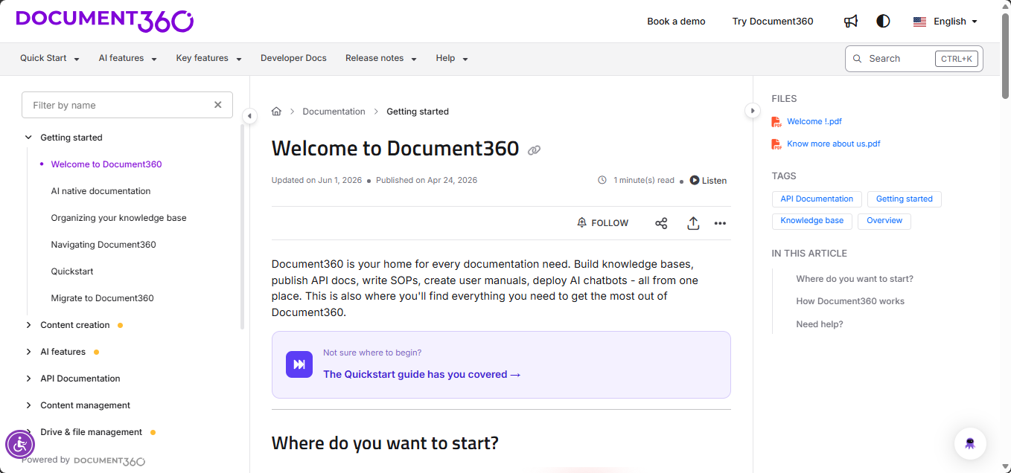Viewport: 1011px width, 473px height.
Task: Select the Getting started tag
Action: click(905, 199)
